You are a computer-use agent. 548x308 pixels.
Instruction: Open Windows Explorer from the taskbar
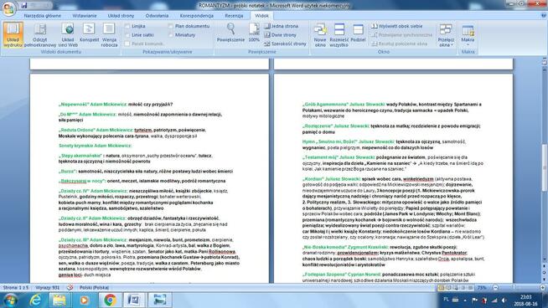tap(59, 300)
